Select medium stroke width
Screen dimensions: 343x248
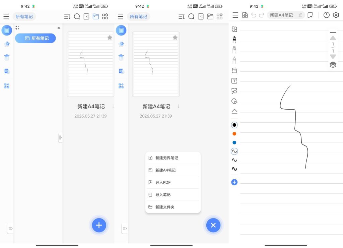click(234, 160)
